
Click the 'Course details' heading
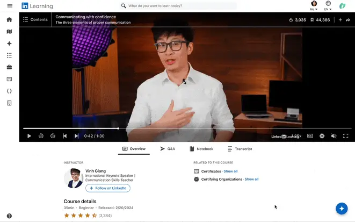coord(80,202)
